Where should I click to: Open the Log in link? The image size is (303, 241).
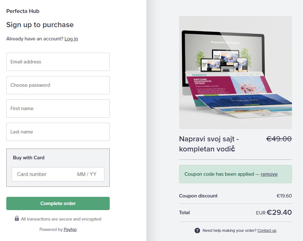[x=71, y=39]
